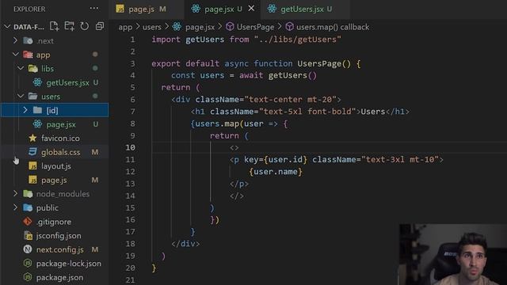The width and height of the screenshot is (507, 285).
Task: Expand the node_modules folder
Action: click(15, 193)
